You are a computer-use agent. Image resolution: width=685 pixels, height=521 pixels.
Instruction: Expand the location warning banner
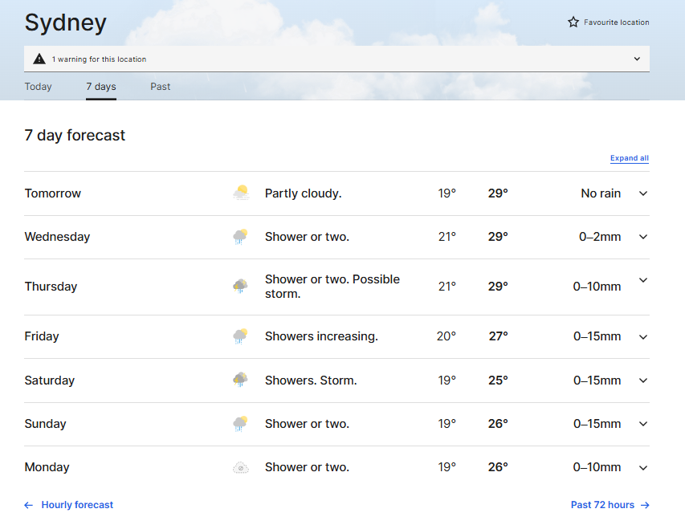(637, 59)
